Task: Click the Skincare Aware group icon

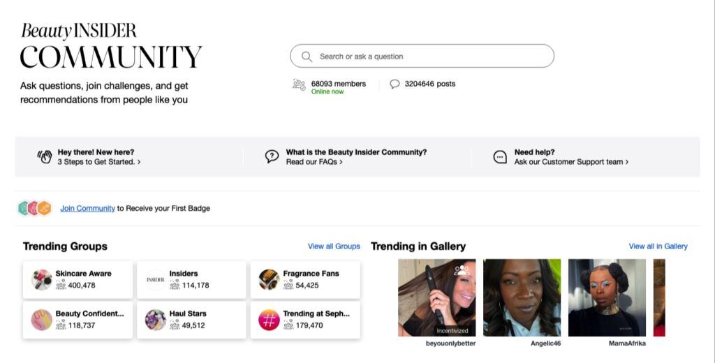Action: (x=42, y=280)
